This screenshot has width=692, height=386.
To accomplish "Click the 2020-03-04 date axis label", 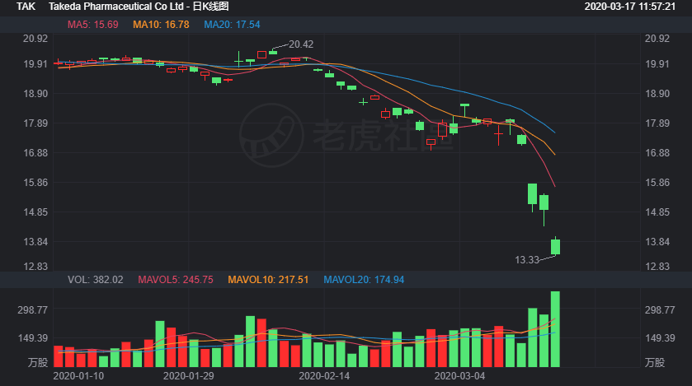I will click(460, 376).
